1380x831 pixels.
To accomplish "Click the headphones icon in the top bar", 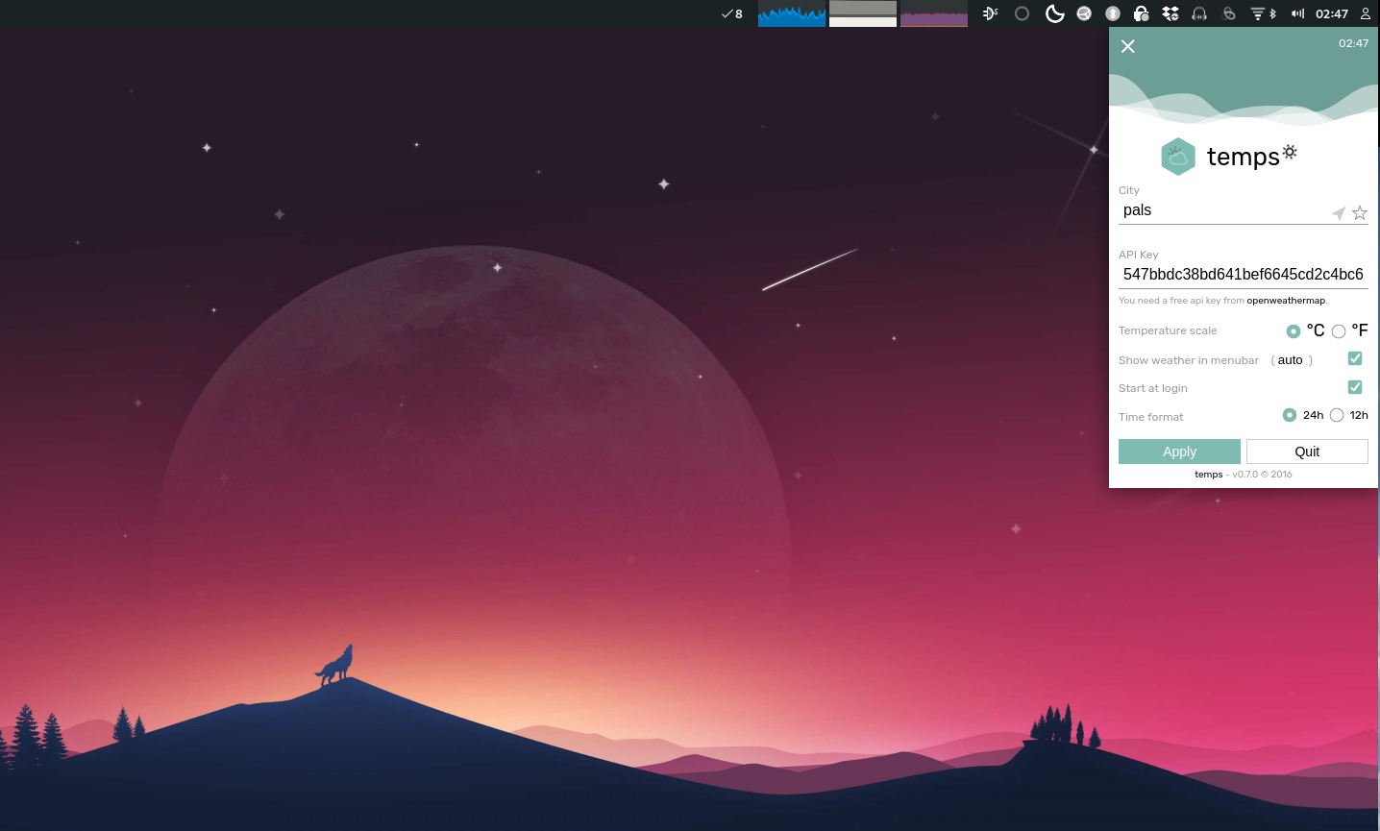I will (1198, 13).
